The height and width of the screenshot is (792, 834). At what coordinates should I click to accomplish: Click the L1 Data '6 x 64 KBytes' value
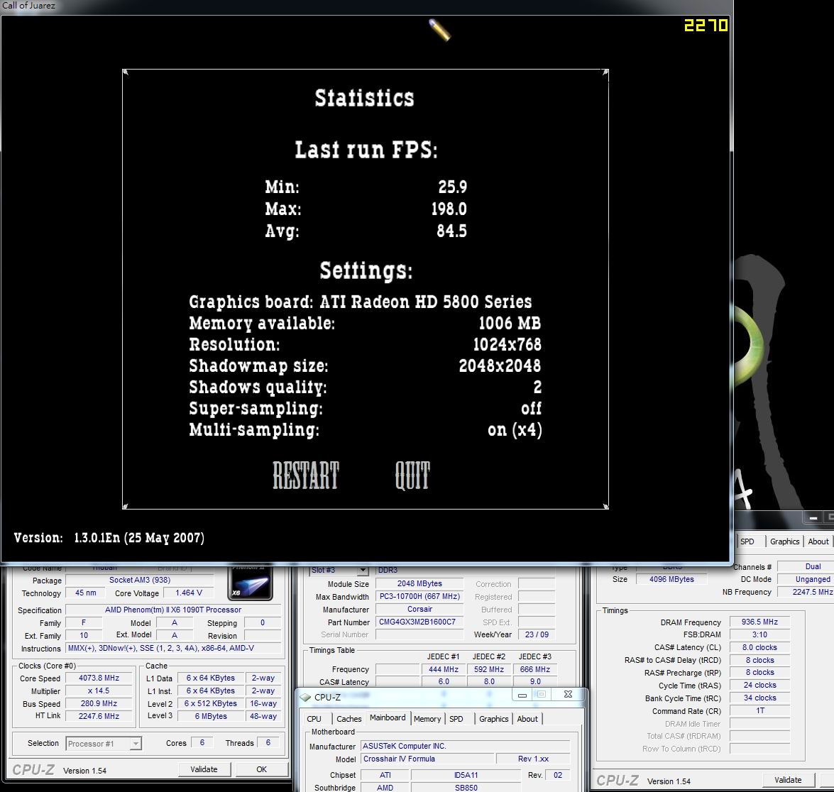[x=211, y=678]
